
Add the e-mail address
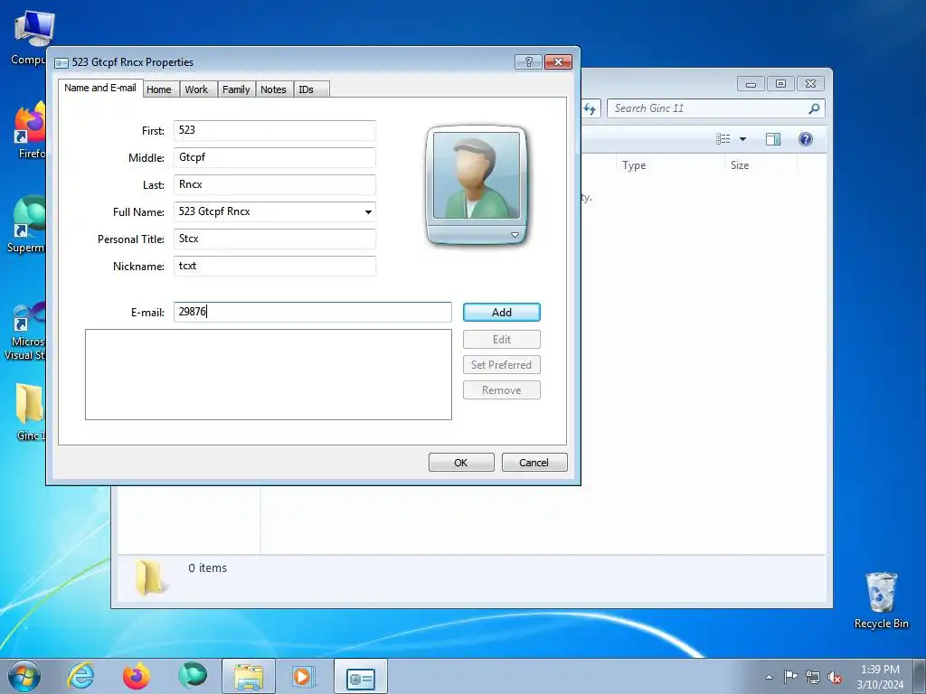click(501, 312)
